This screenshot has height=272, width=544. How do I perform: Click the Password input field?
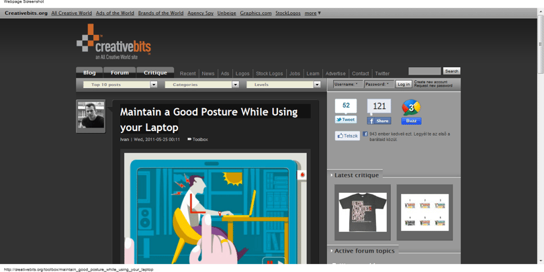point(379,85)
